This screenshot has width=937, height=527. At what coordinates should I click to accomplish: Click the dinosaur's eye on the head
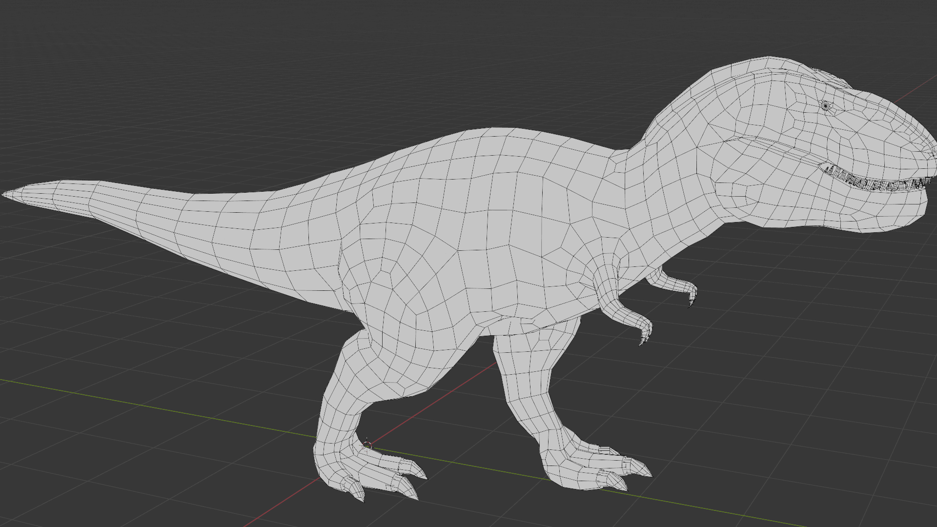tap(825, 105)
